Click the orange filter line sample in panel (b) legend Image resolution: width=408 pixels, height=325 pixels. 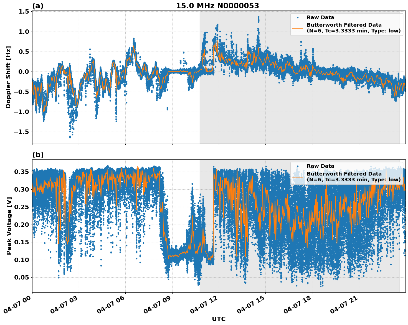tap(298, 178)
